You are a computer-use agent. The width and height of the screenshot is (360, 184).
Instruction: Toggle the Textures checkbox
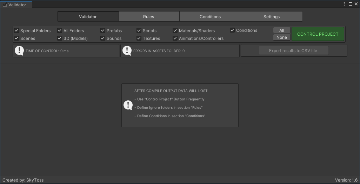[139, 38]
